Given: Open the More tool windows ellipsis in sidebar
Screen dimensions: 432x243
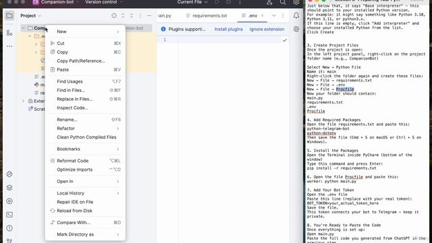Looking at the screenshot, I should (9, 46).
